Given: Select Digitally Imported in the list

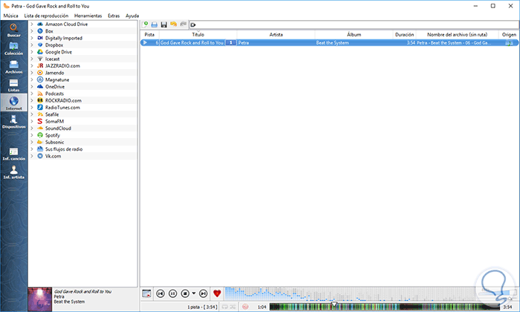Looking at the screenshot, I should coord(64,38).
